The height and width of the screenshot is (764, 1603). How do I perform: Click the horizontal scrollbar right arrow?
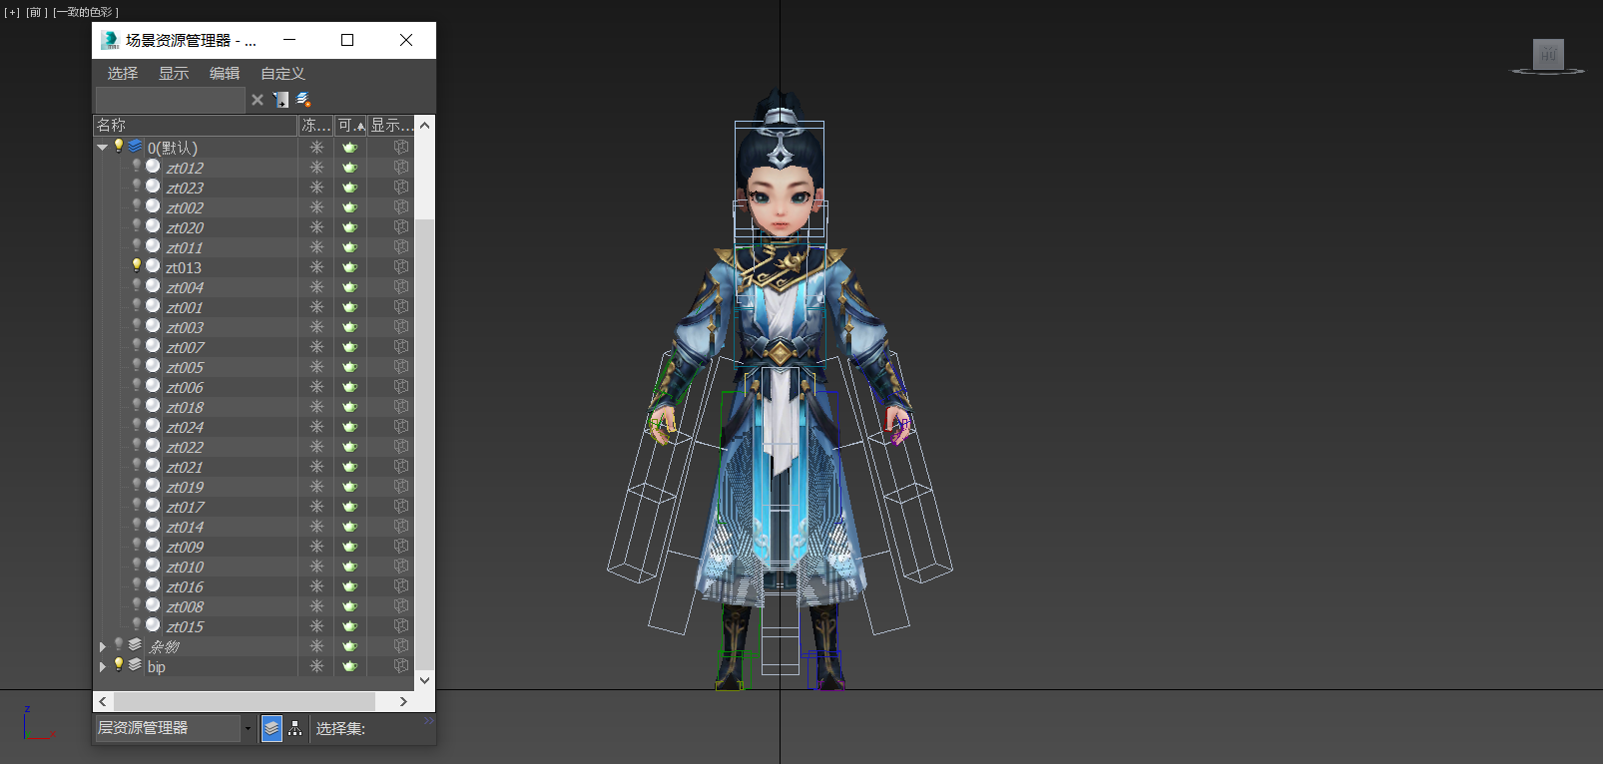coord(403,701)
